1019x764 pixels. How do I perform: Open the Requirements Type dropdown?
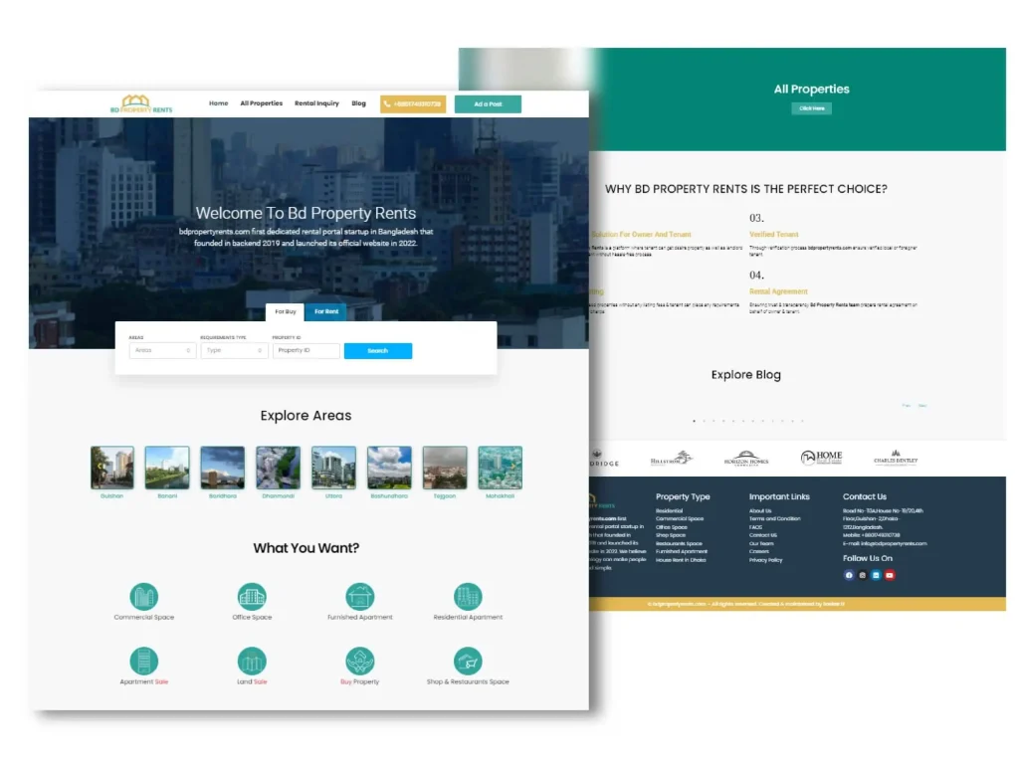234,350
